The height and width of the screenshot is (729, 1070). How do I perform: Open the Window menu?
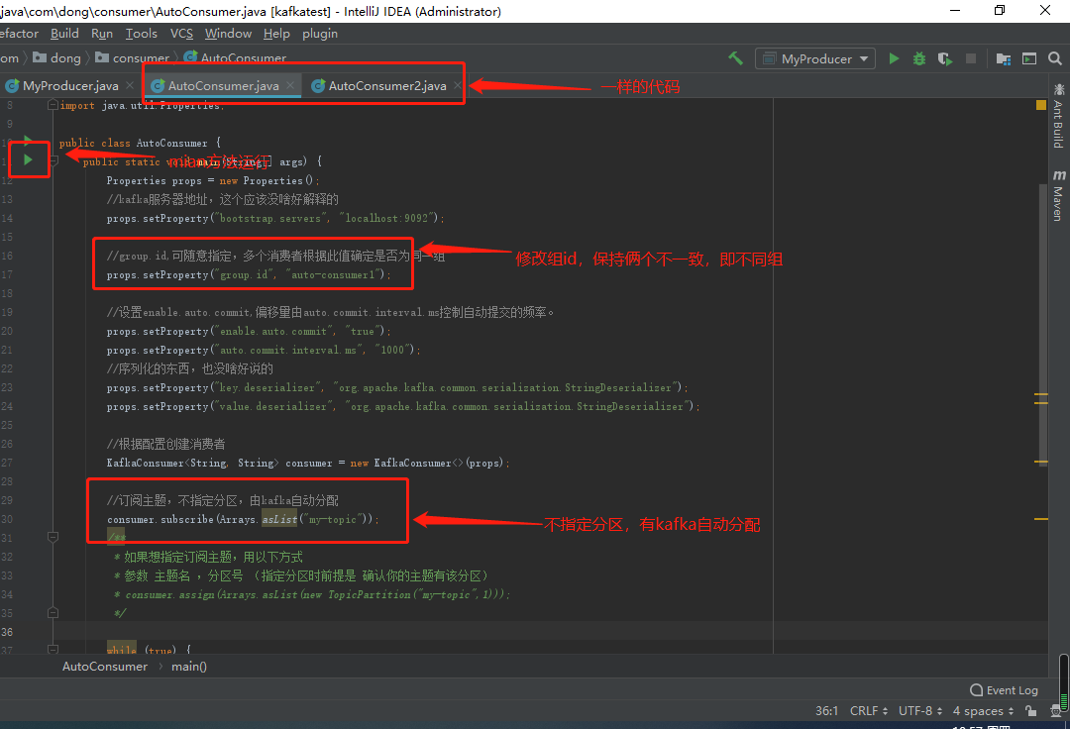228,34
